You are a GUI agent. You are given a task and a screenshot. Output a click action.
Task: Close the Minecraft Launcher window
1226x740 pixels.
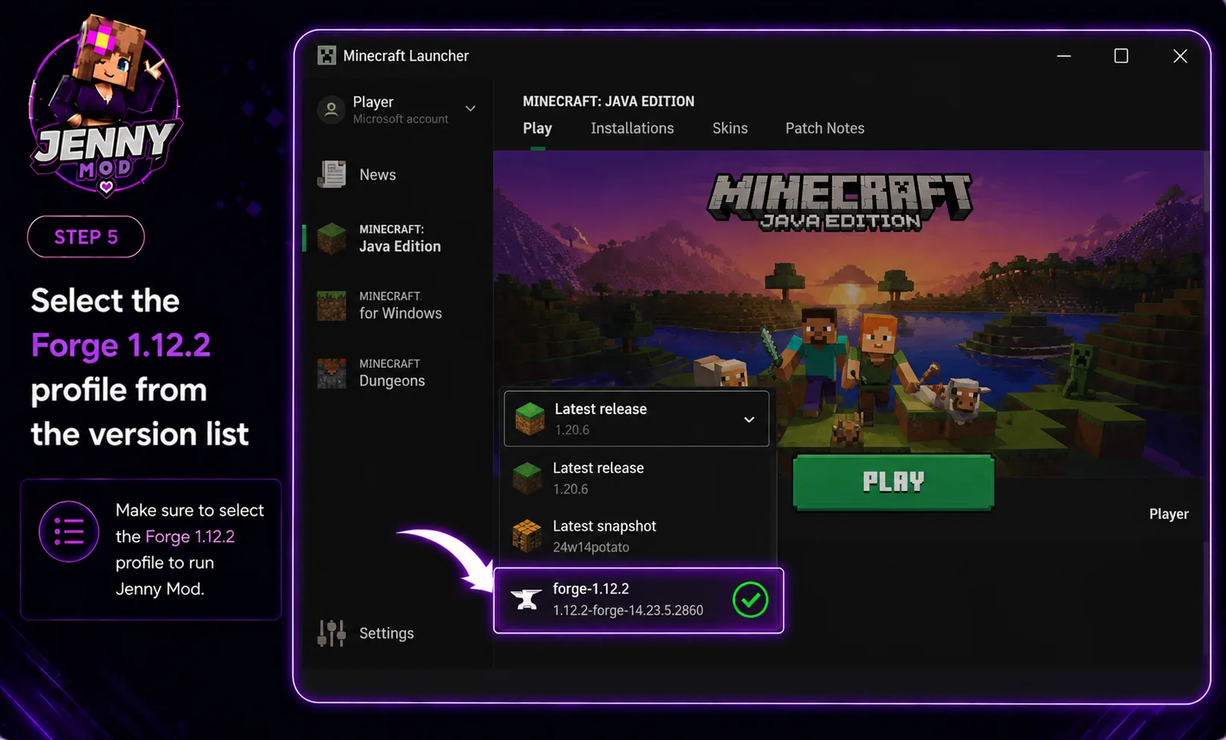(x=1180, y=56)
